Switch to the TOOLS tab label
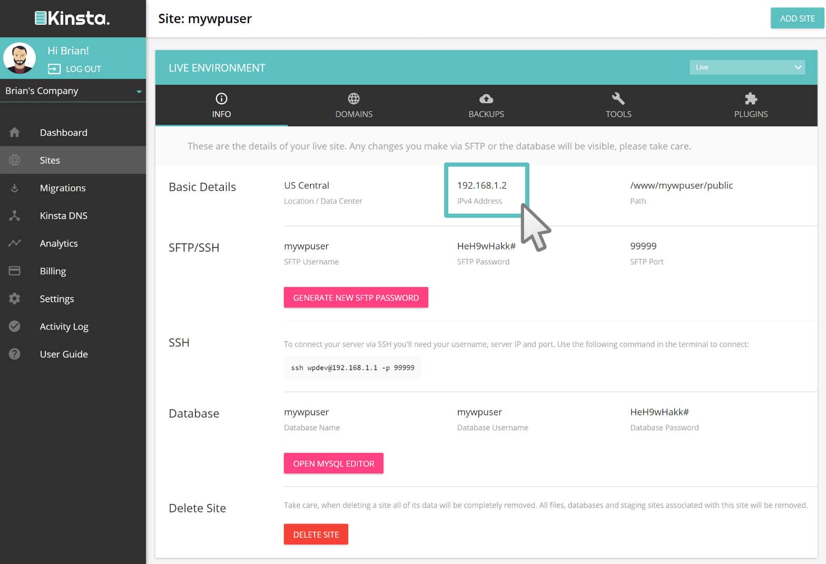Image resolution: width=826 pixels, height=564 pixels. (618, 114)
